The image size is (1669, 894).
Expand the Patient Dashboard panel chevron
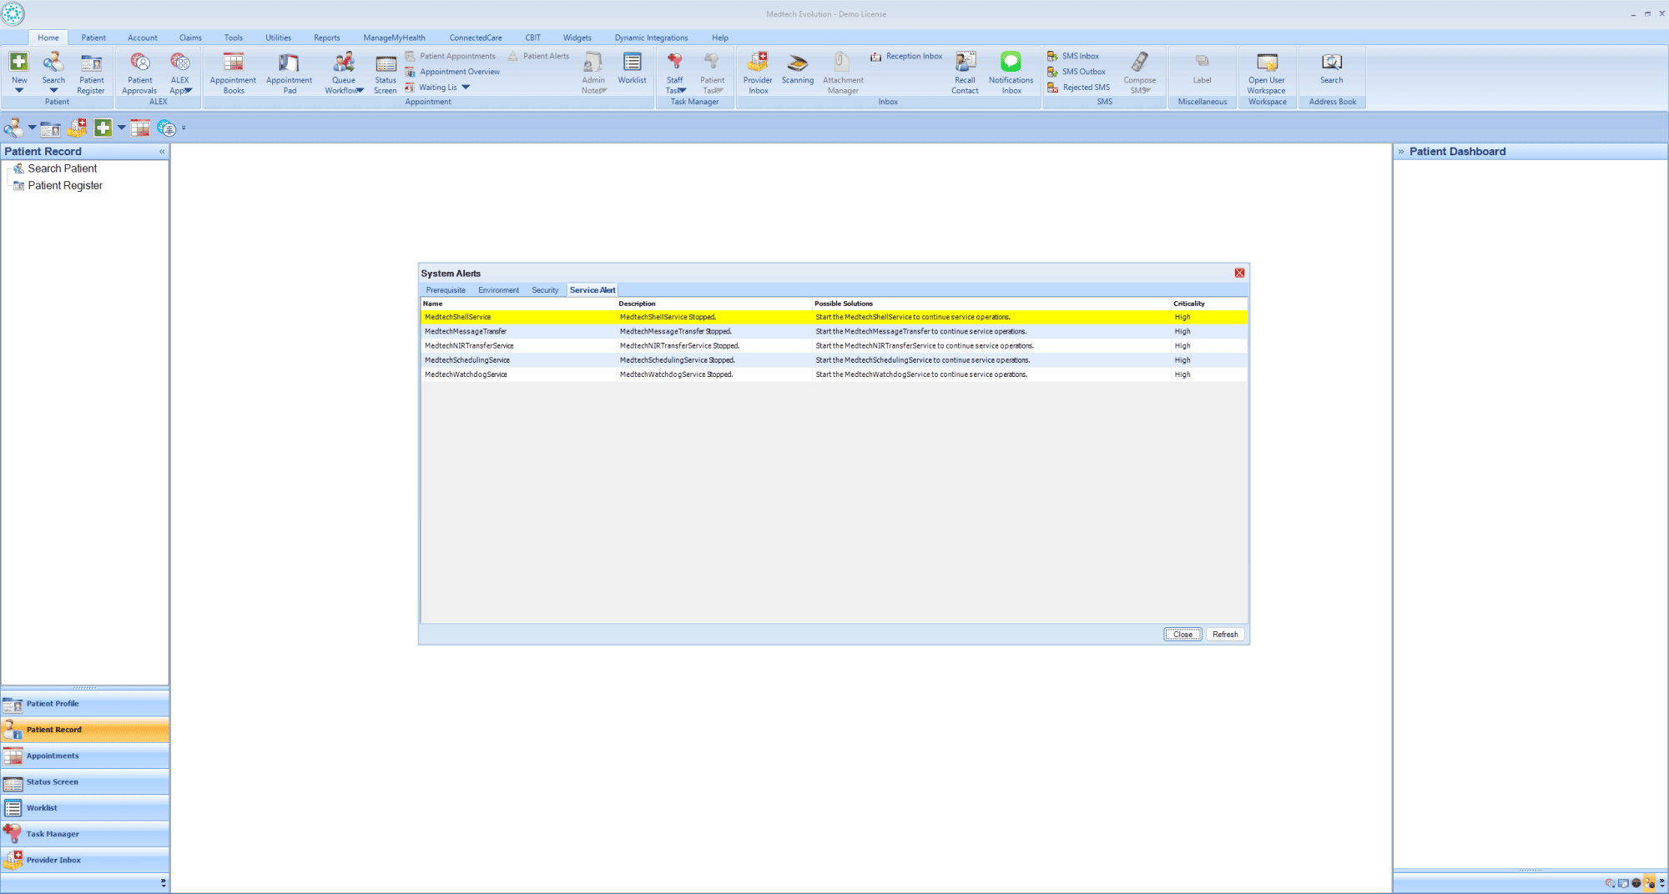coord(1401,152)
